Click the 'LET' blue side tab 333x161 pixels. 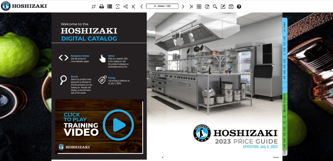coord(285,67)
